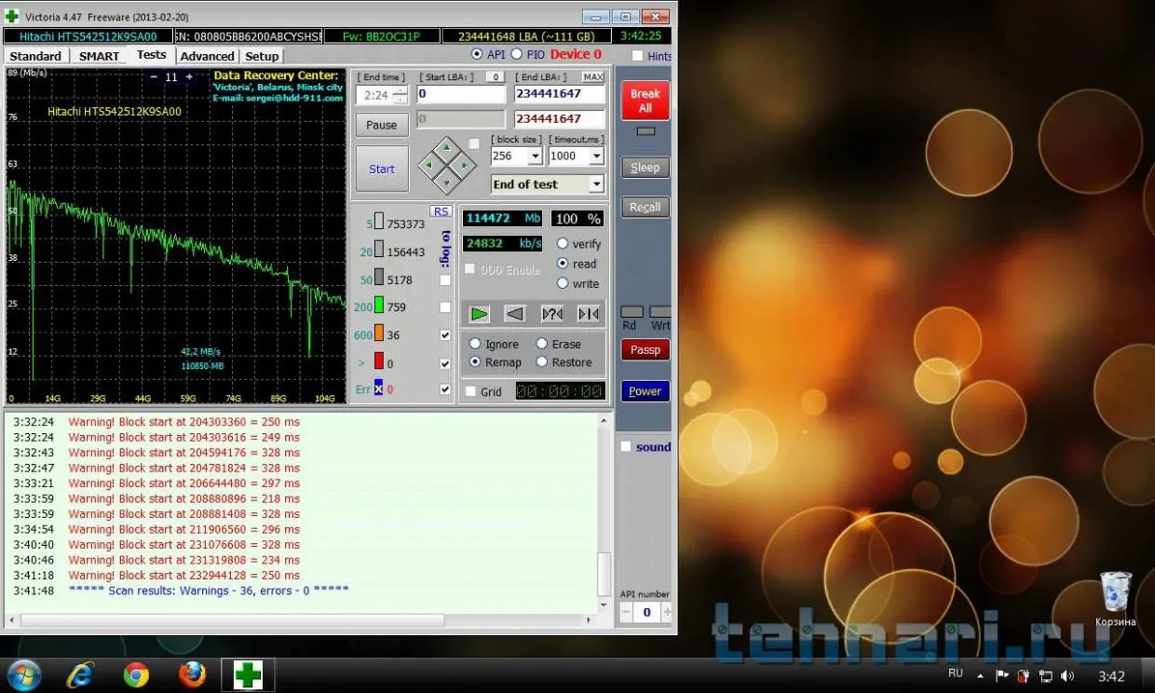This screenshot has height=693, width=1155.
Task: Uncheck the 600 ms to-log checkbox
Action: [445, 335]
